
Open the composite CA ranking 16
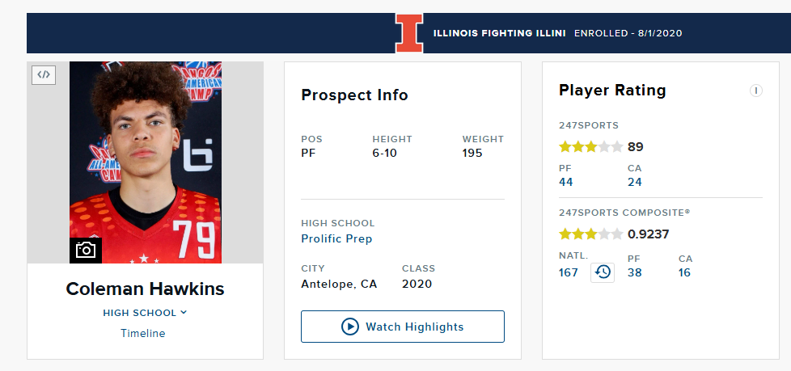[x=684, y=272]
